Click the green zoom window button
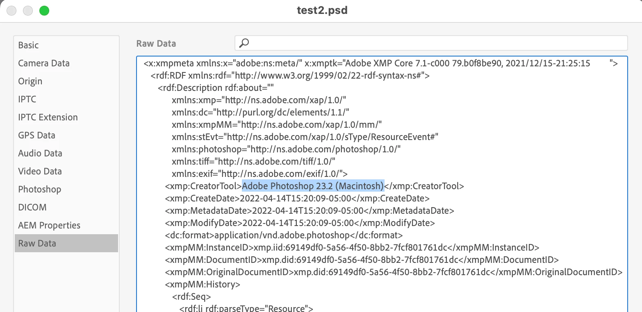Viewport: 642px width, 312px height. pyautogui.click(x=44, y=11)
